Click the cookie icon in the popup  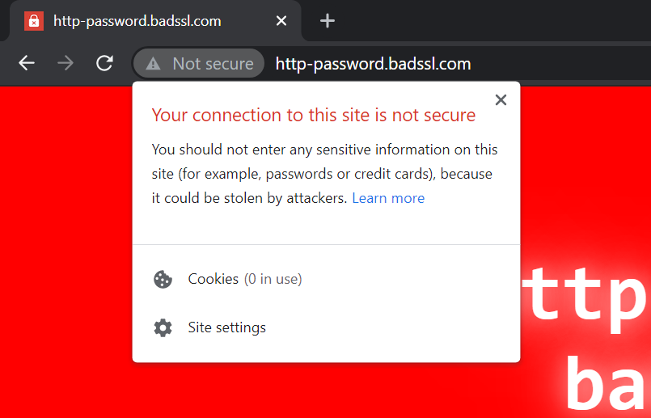click(163, 280)
